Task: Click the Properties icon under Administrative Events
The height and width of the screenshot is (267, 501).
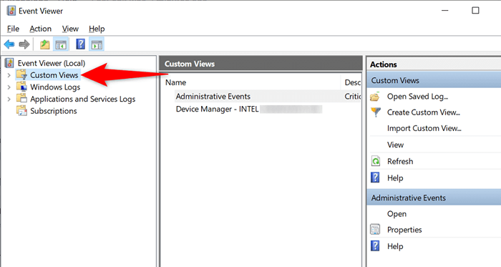Action: pyautogui.click(x=375, y=229)
